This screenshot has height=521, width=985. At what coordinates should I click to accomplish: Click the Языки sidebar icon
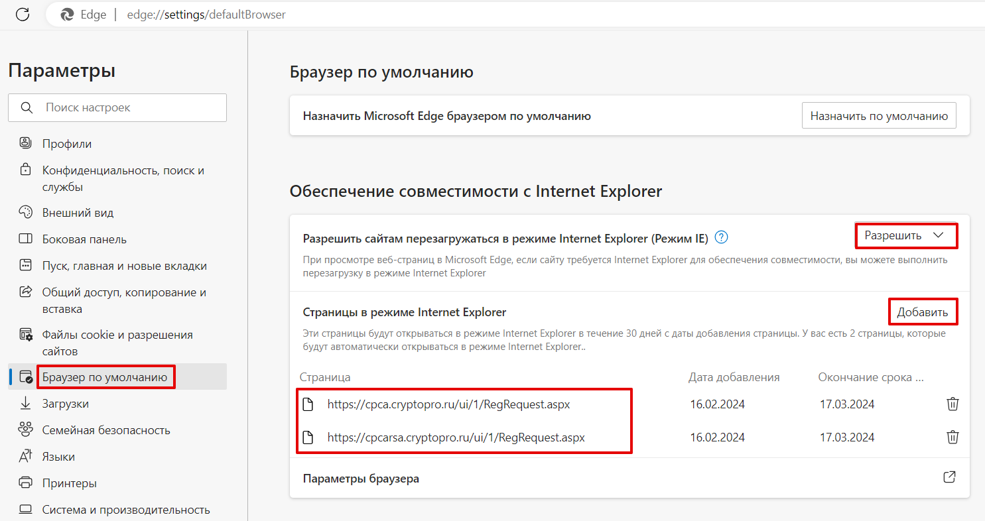26,457
